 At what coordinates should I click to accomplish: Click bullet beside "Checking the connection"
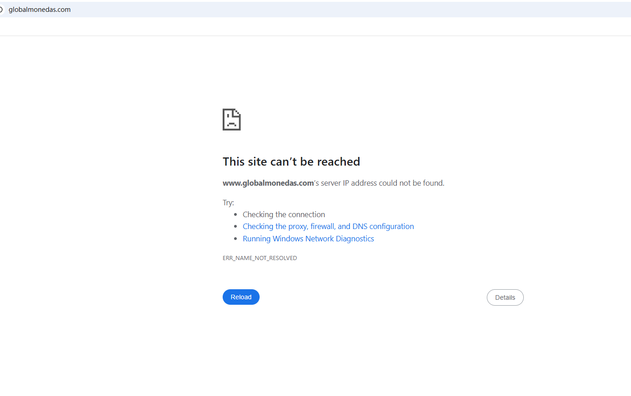(235, 214)
